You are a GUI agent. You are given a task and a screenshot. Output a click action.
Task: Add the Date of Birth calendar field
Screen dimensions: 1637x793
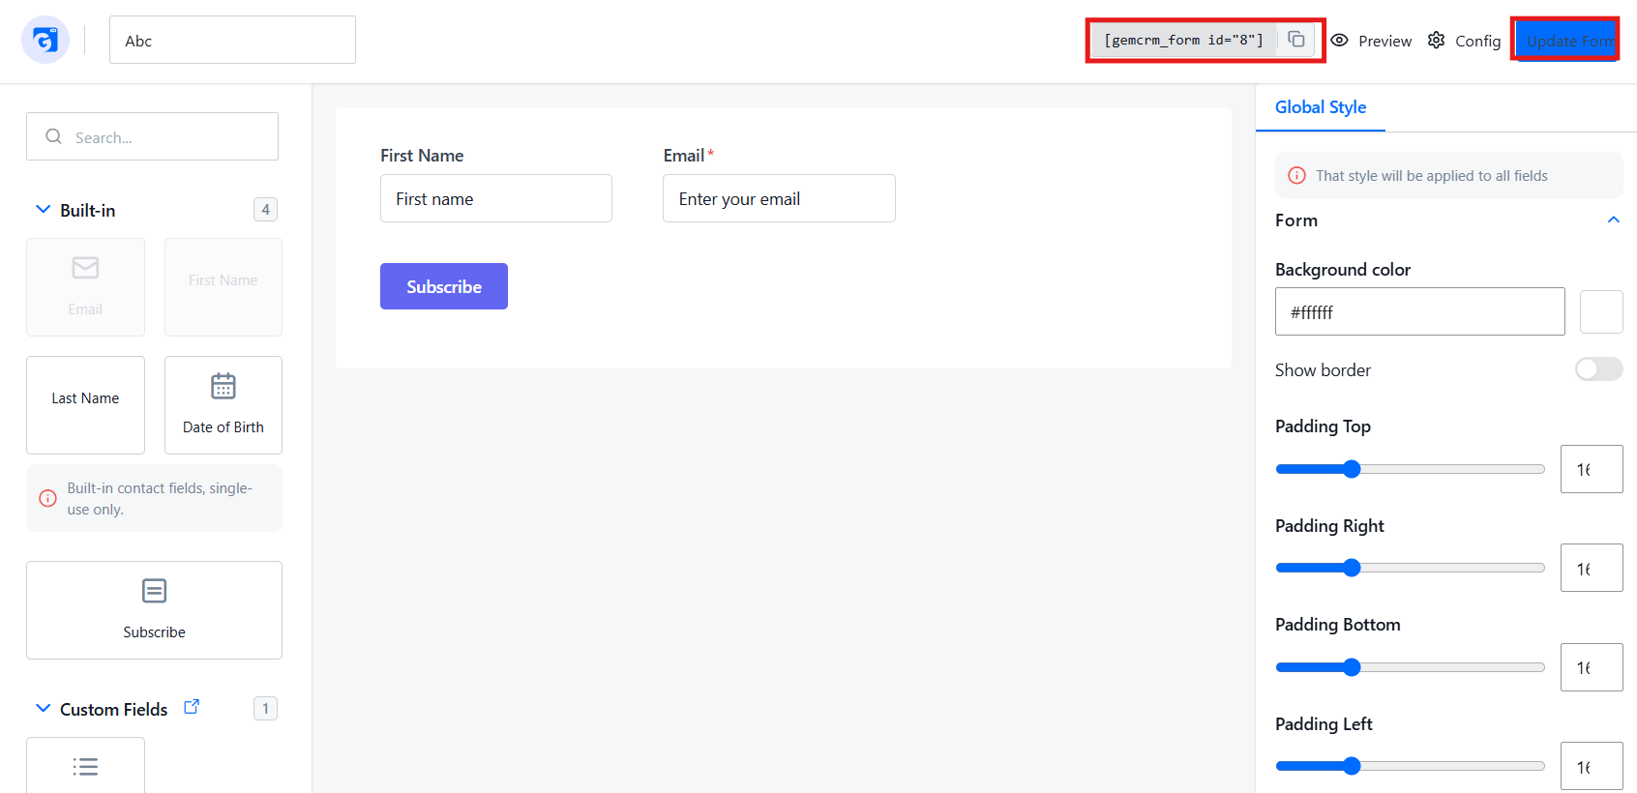coord(223,405)
